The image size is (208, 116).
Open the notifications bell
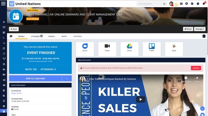click(x=204, y=4)
